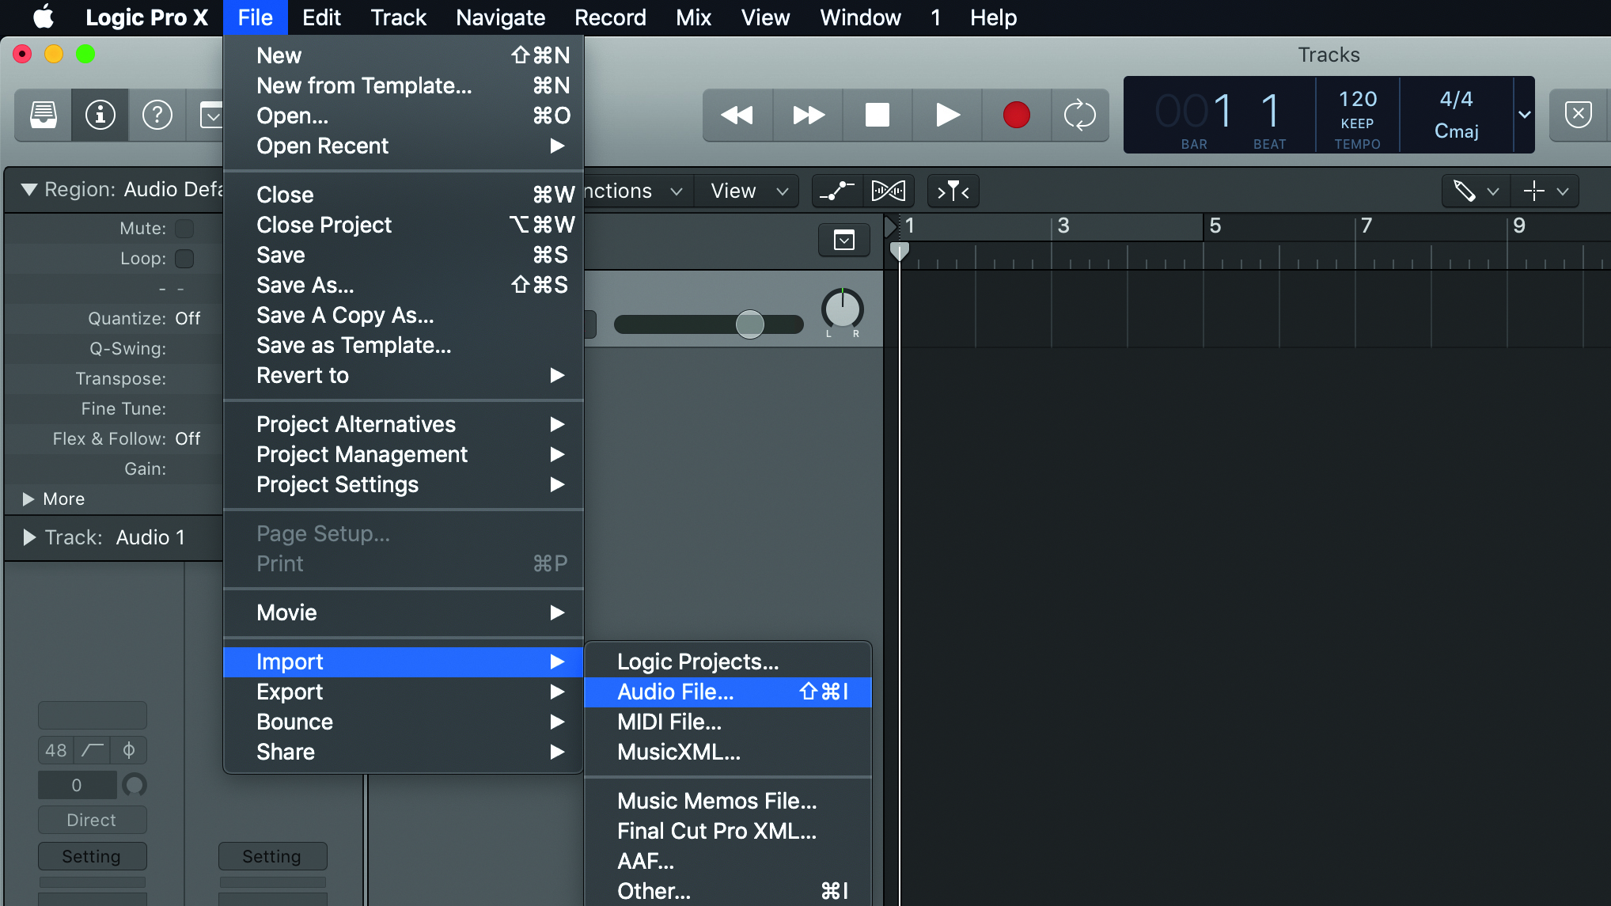The image size is (1611, 906).
Task: Open the Help menu in menu bar
Action: [993, 17]
